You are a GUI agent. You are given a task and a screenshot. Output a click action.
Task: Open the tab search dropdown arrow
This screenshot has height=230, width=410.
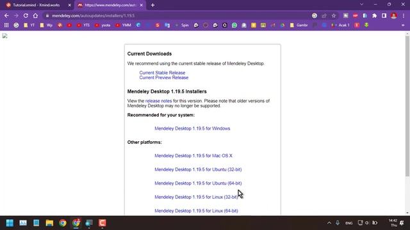tap(361, 4)
